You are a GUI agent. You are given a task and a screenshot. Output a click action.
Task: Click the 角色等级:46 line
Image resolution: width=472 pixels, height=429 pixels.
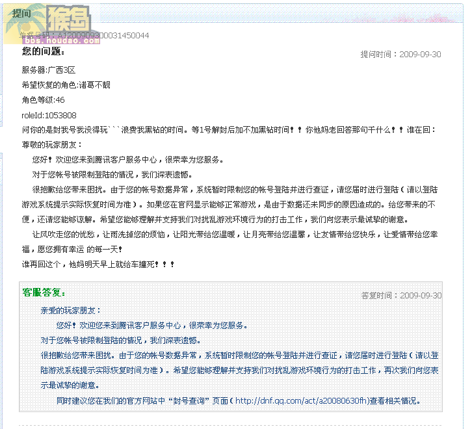point(43,100)
